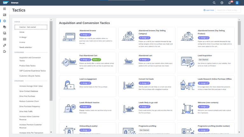Click the devices icon in left sidebar
The height and width of the screenshot is (137, 244).
coord(4,33)
